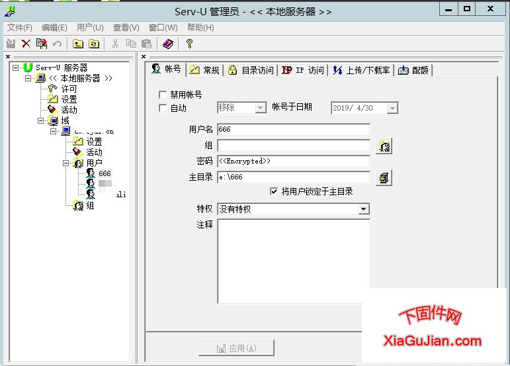Click the red X delete toolbar icon
This screenshot has width=510, height=366.
pos(26,44)
